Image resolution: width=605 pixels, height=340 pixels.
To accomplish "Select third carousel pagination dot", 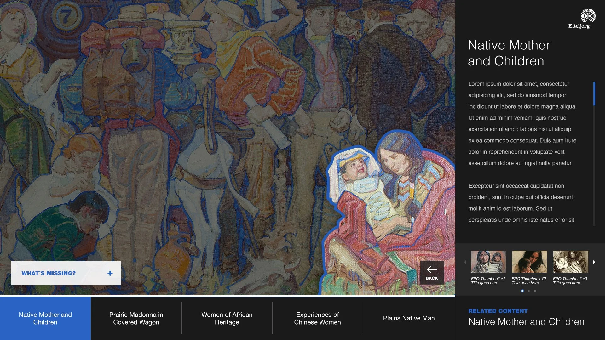I will point(535,291).
